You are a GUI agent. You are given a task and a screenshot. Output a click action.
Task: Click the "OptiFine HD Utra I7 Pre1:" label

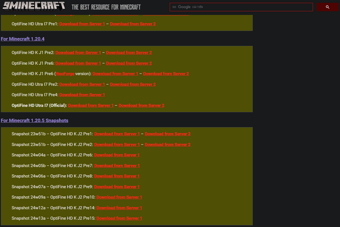pos(35,24)
